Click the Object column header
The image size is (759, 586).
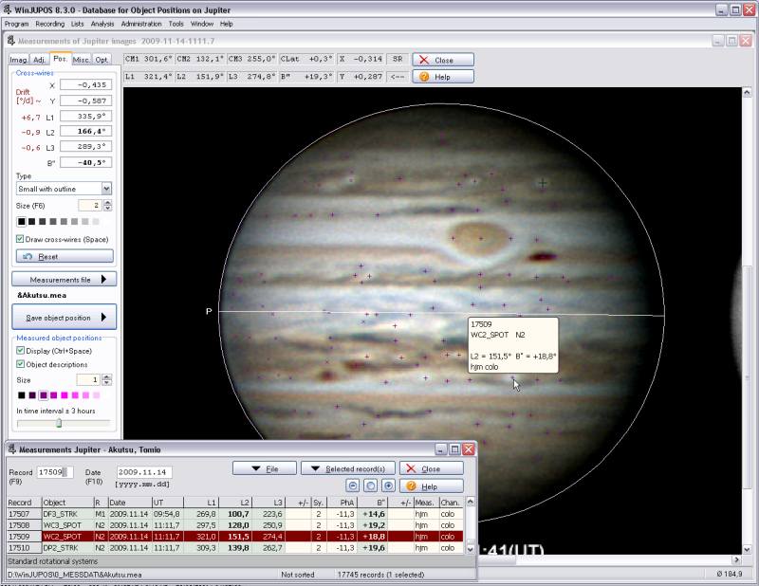[x=67, y=503]
